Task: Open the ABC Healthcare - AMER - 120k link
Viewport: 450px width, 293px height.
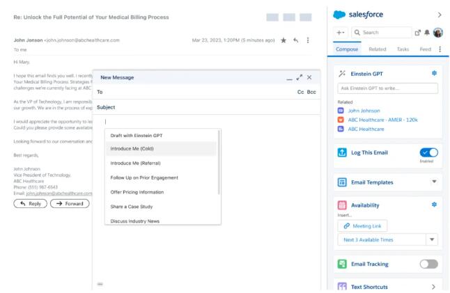Action: click(382, 120)
